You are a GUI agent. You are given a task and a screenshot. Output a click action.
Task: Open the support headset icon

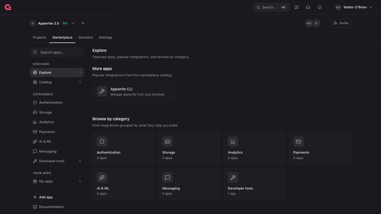[308, 7]
